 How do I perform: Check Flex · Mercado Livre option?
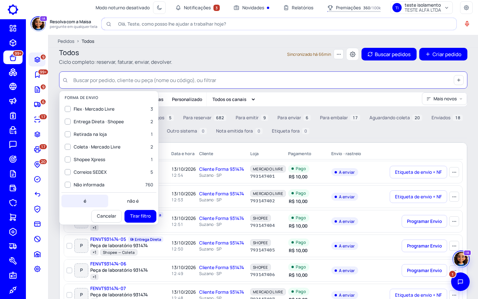point(68,109)
